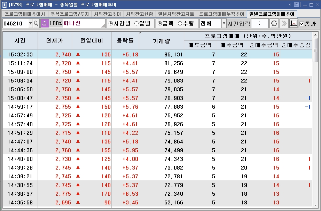Click the purple 증 margin icon
Viewport: 321px width, 211px height.
pyautogui.click(x=45, y=23)
